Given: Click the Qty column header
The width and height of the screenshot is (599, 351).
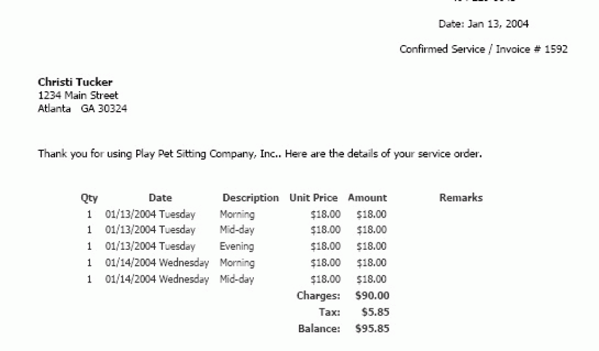Looking at the screenshot, I should [89, 198].
